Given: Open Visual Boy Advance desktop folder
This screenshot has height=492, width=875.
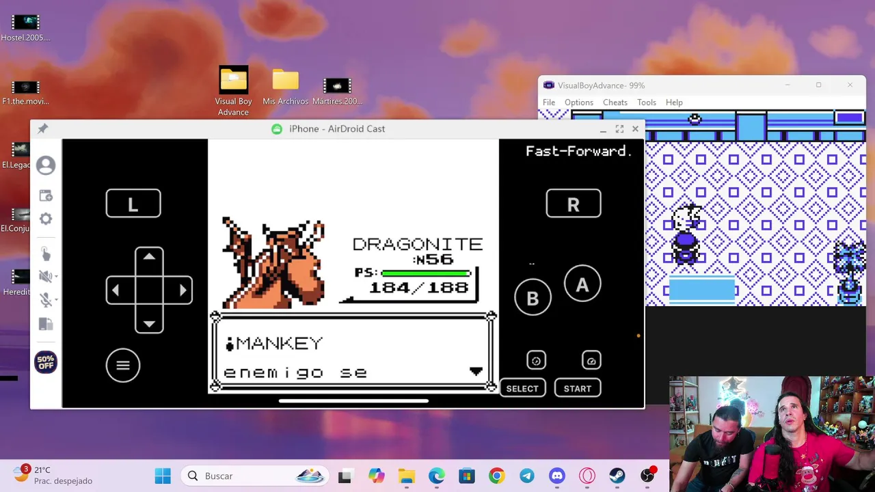Looking at the screenshot, I should 233,91.
